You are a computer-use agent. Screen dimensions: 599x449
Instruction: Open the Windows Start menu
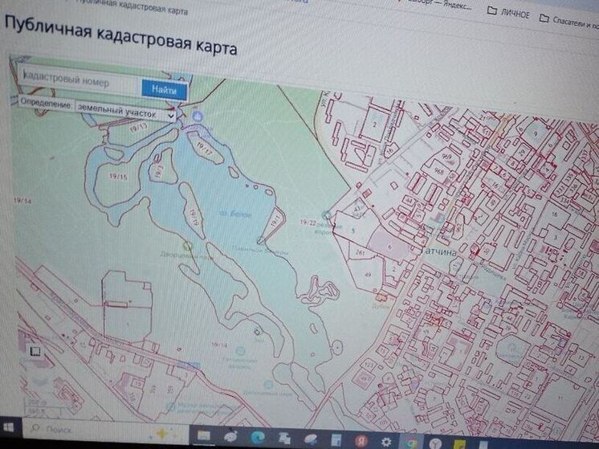[x=8, y=427]
